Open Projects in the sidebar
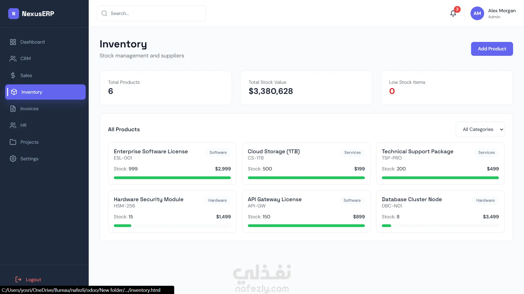 45,142
